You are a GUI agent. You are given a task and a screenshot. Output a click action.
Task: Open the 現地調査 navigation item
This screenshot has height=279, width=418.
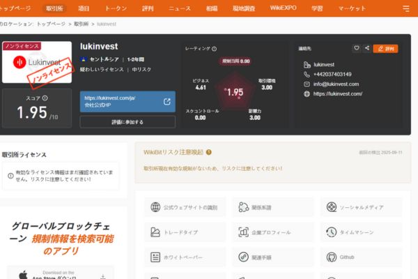click(x=244, y=8)
